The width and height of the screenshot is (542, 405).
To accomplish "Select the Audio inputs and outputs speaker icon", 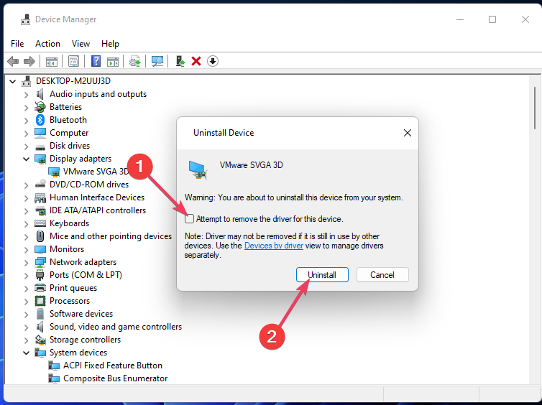I will click(40, 94).
